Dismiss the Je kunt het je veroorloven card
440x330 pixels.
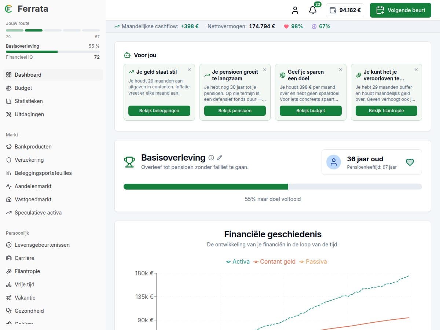(416, 70)
